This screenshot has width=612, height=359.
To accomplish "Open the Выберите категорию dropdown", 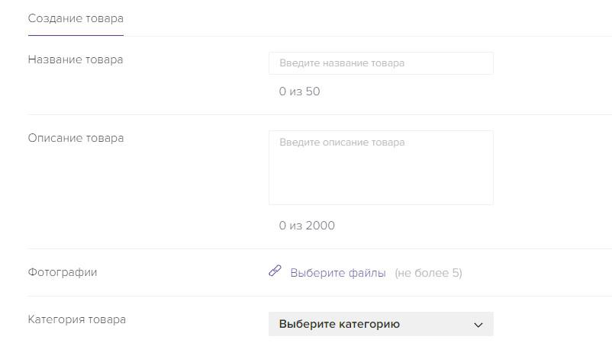I will (x=381, y=324).
